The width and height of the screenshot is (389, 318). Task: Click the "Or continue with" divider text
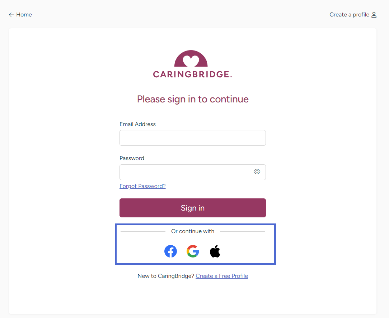click(193, 231)
